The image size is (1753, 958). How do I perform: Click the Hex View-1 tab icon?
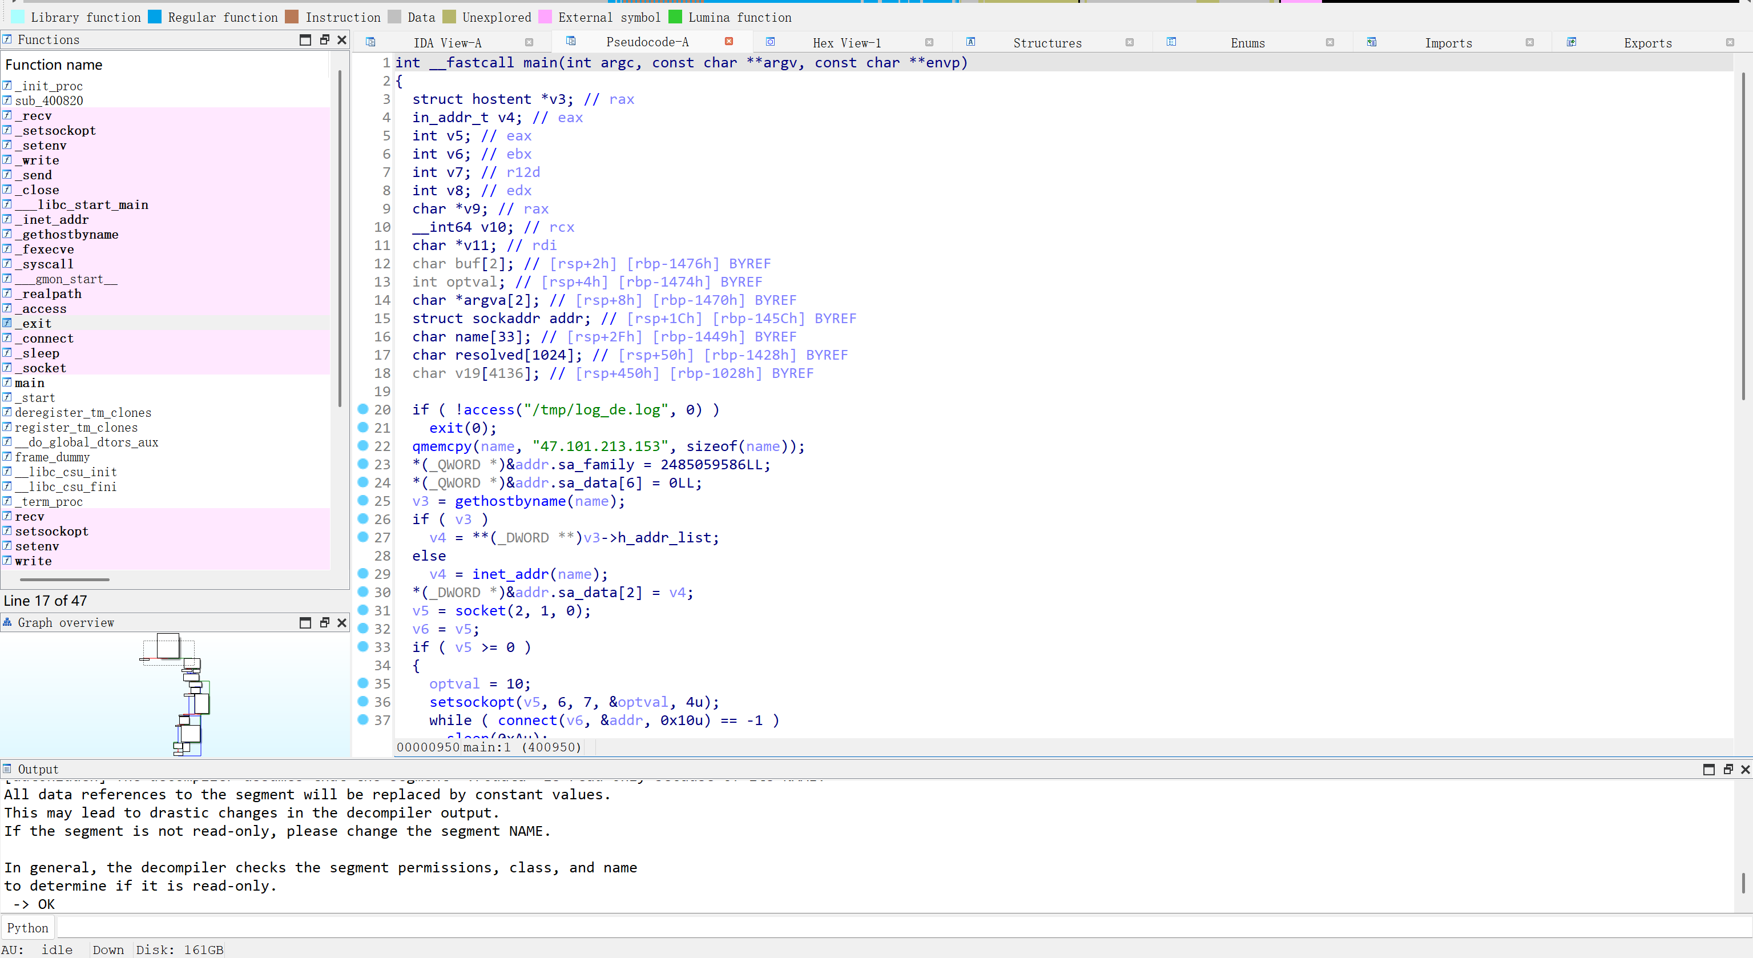[771, 42]
